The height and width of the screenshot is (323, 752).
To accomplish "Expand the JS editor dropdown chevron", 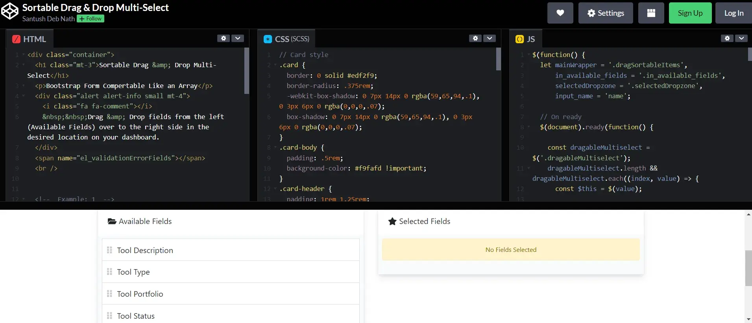I will click(x=741, y=38).
